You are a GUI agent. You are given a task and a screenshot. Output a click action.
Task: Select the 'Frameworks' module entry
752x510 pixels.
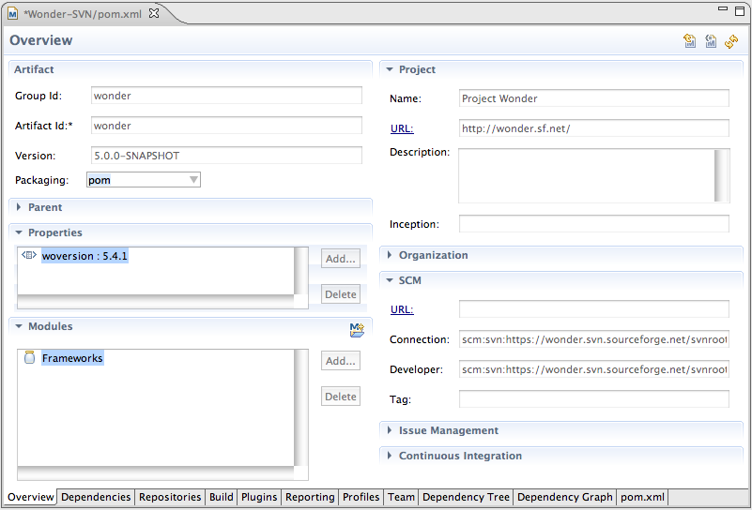72,358
